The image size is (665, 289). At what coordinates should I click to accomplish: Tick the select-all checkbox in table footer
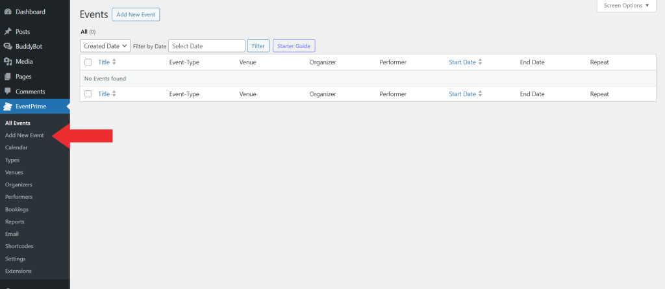coord(88,94)
